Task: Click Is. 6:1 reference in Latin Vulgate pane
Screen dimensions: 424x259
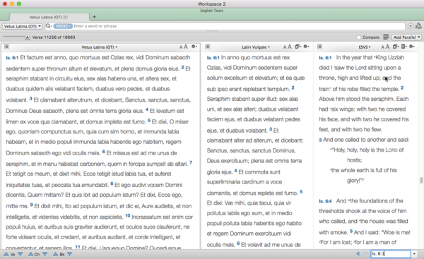Action: [x=213, y=58]
